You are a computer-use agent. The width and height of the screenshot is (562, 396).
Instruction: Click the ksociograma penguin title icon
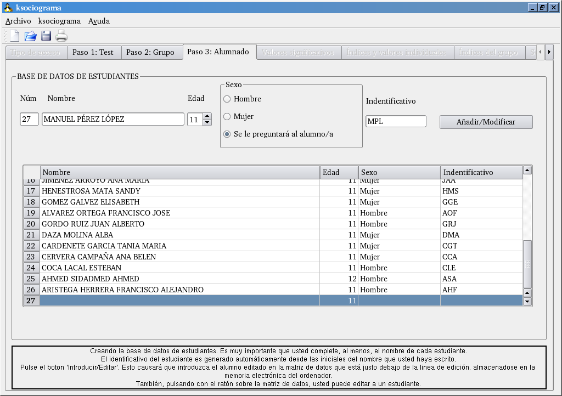8,8
